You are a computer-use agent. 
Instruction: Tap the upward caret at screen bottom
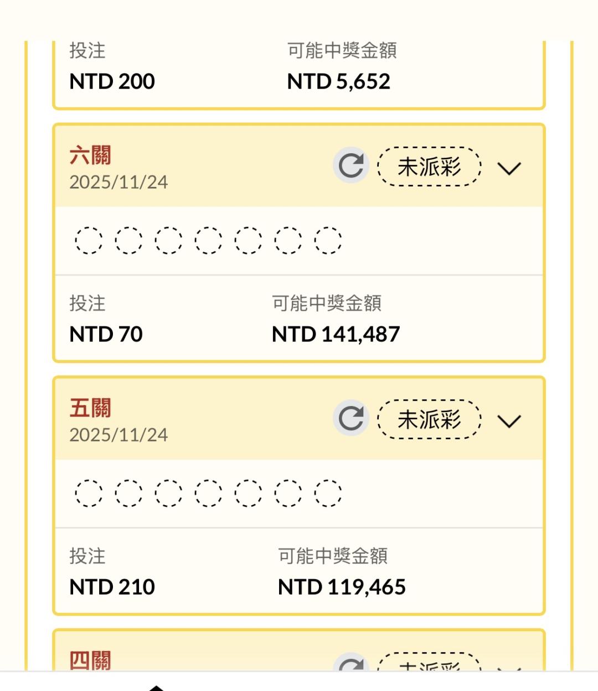[x=157, y=688]
